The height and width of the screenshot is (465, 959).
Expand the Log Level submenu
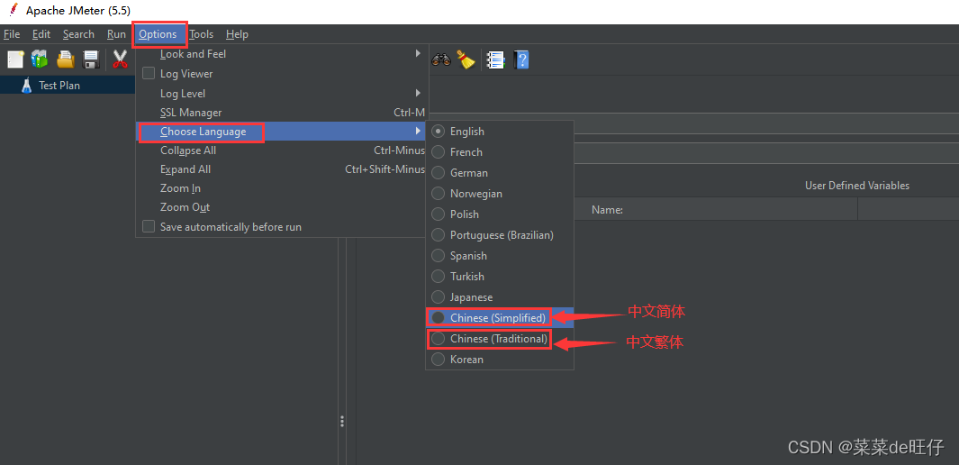click(x=282, y=94)
